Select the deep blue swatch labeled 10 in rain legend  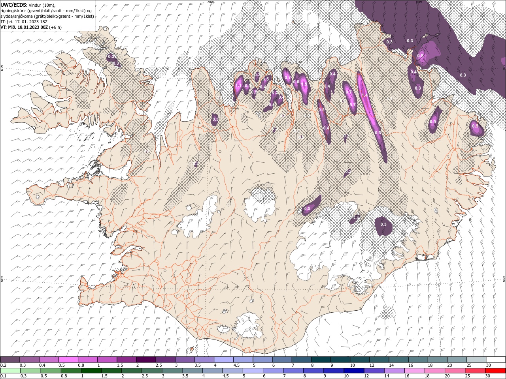tap(354, 371)
